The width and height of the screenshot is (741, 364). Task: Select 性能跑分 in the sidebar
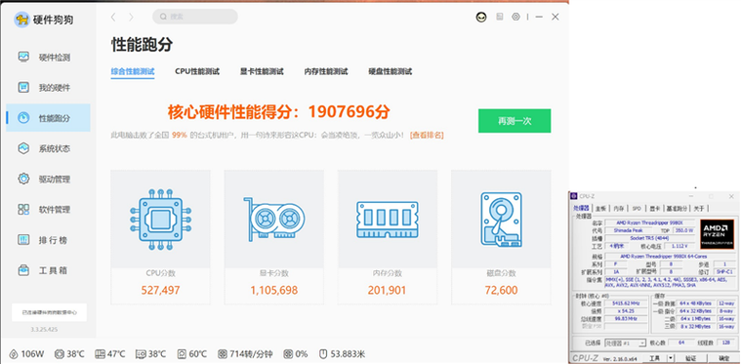coord(48,118)
